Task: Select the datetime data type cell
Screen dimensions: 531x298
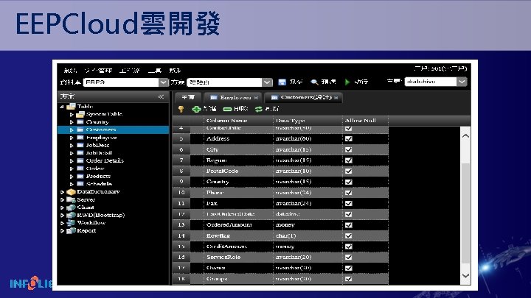Action: 308,214
